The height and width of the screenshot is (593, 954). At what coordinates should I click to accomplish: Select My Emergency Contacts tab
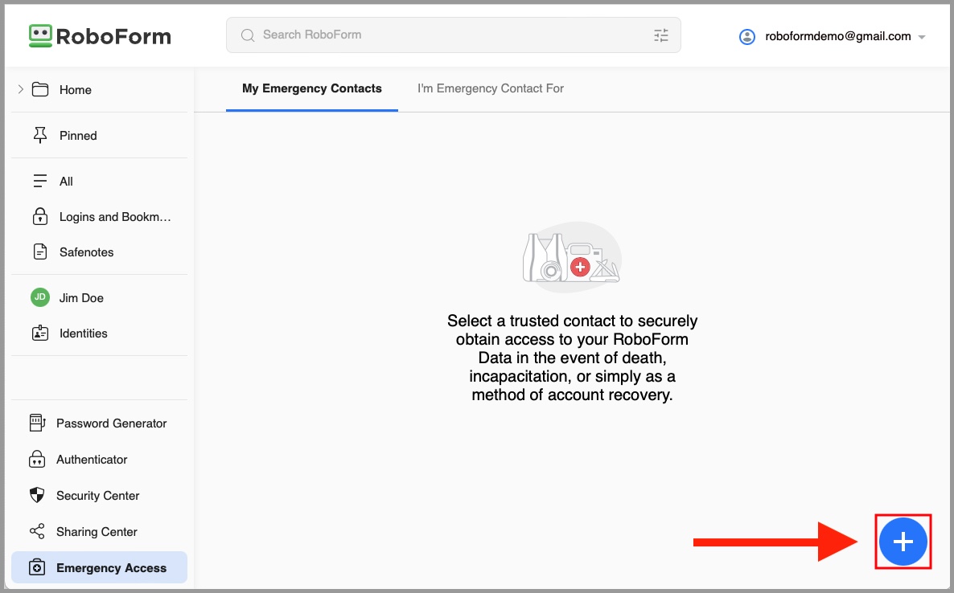(x=312, y=88)
